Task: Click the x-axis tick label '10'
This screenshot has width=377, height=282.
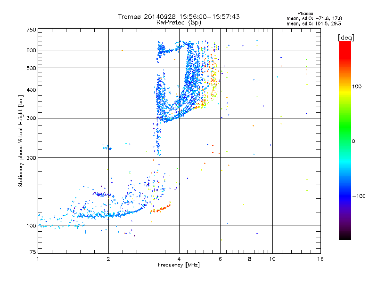Action: click(x=272, y=259)
